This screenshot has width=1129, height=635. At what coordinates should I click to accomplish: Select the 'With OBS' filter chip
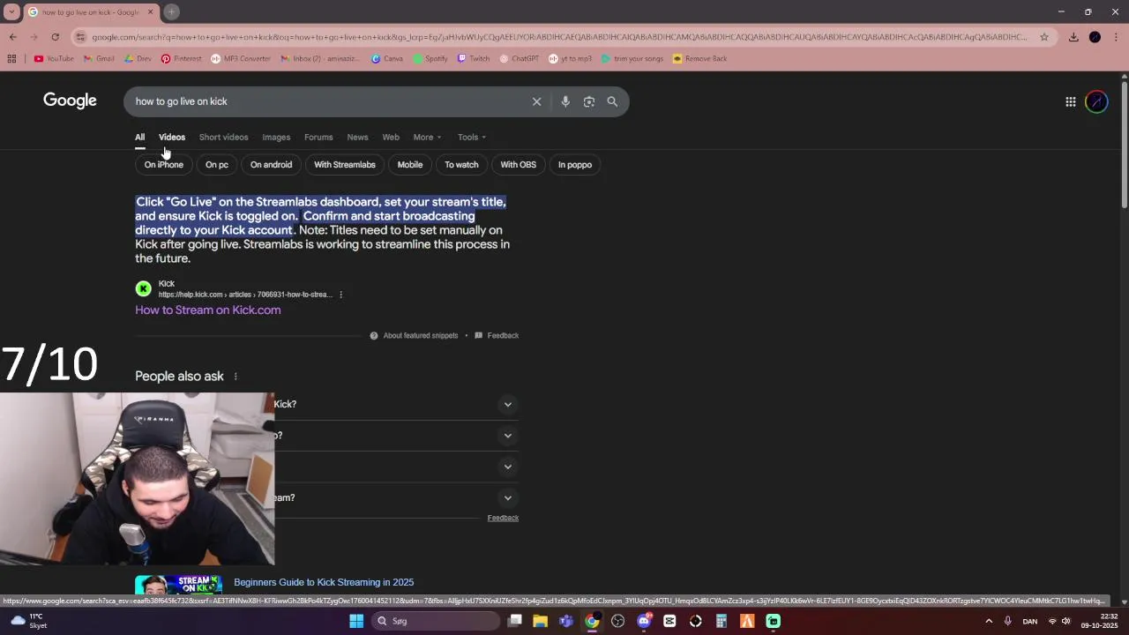click(x=519, y=165)
